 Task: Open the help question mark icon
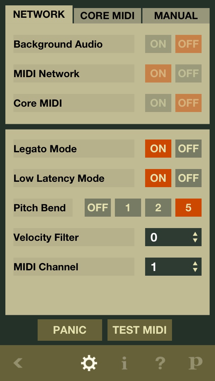(x=160, y=363)
